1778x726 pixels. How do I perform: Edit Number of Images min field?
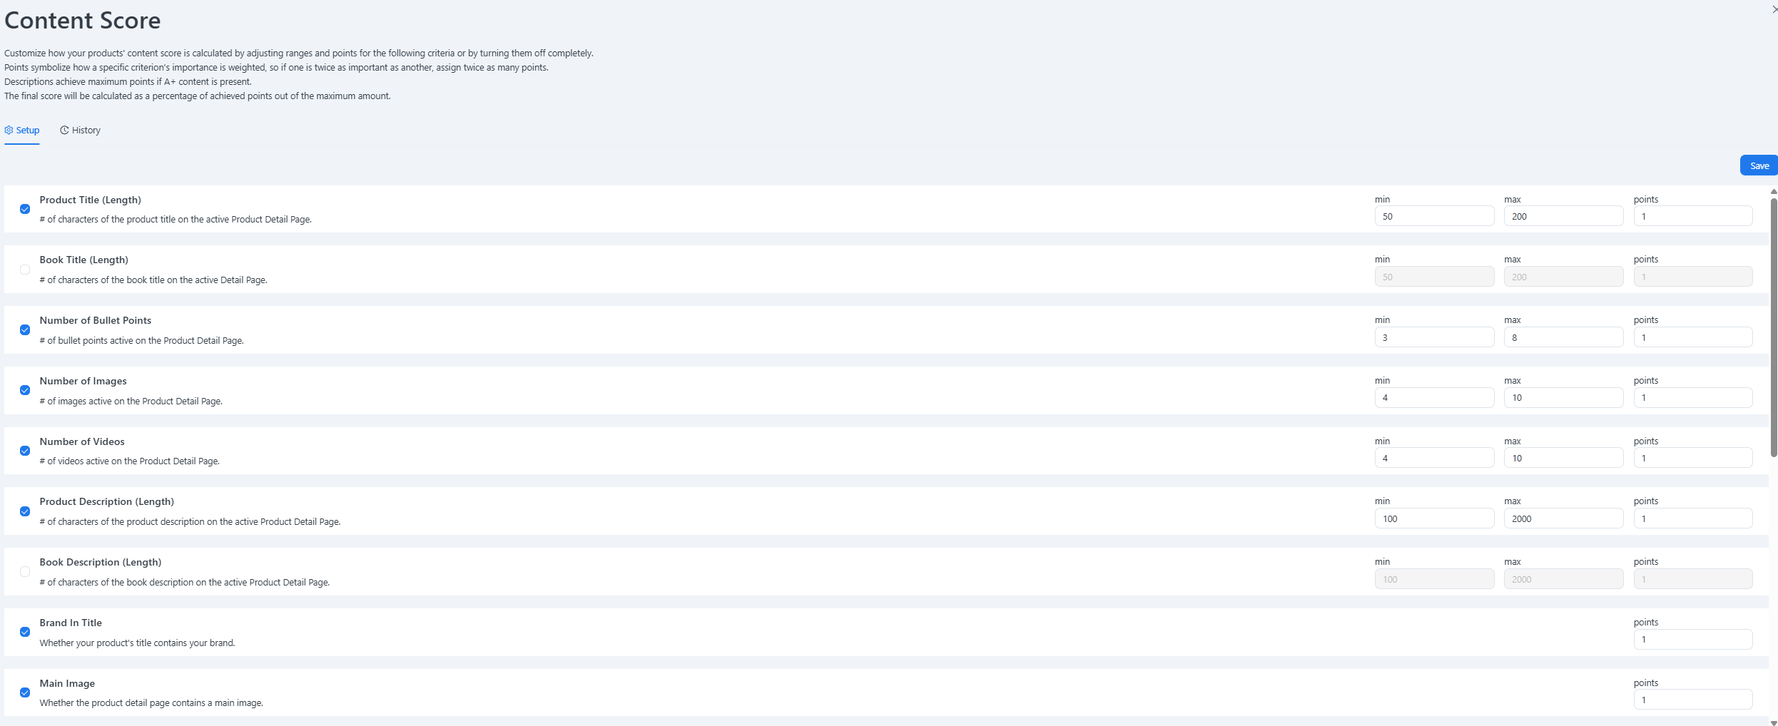click(x=1434, y=397)
